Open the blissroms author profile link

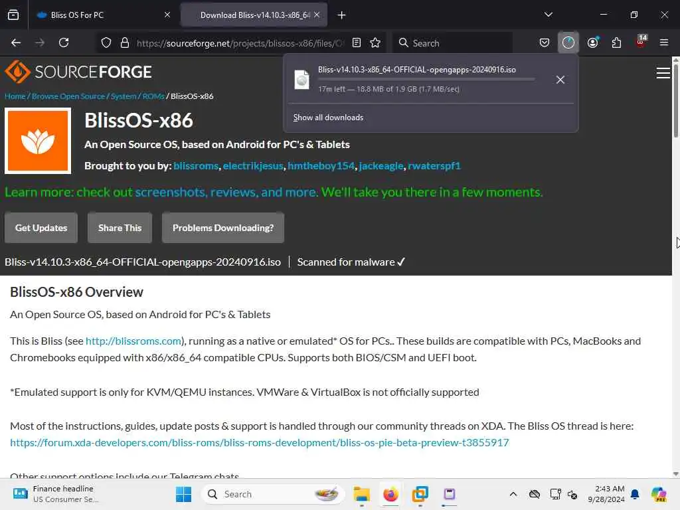coord(196,166)
